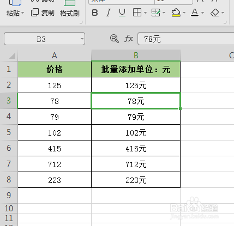
Task: Click the table style drawing icon
Action: click(x=156, y=13)
